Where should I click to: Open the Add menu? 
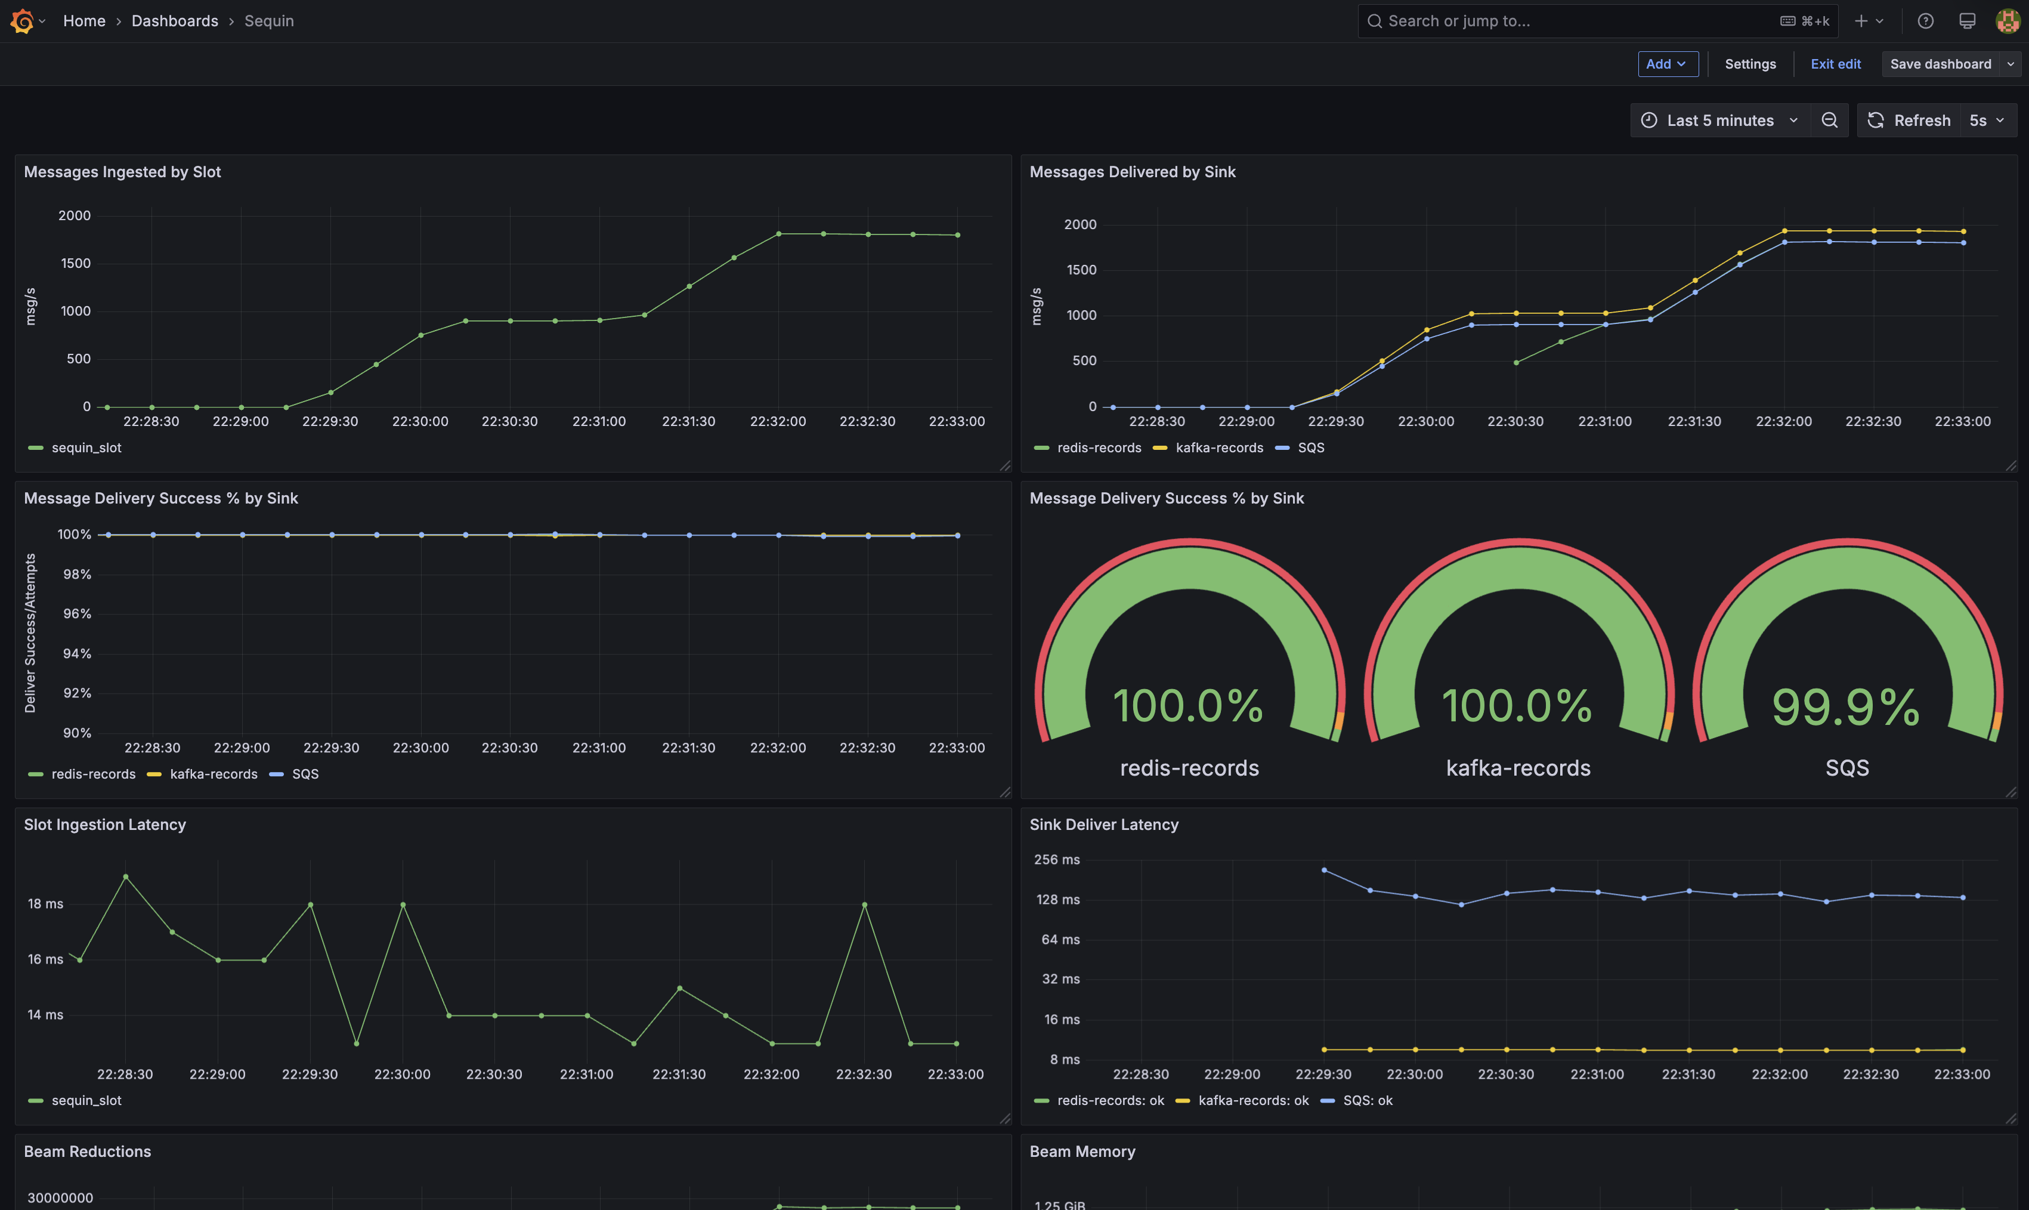point(1667,64)
